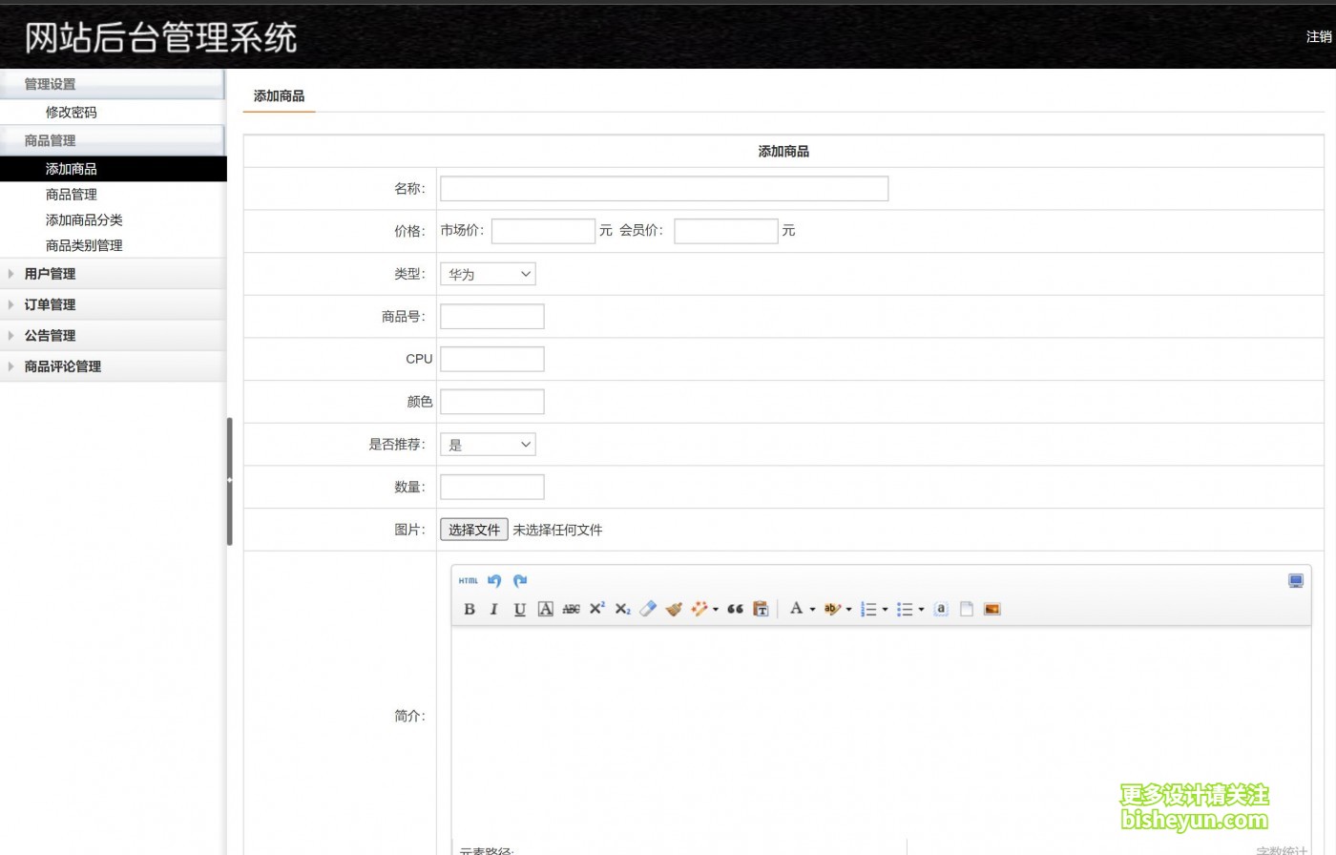Open ordered list style options arrow
Screen dimensions: 1336x855
(885, 610)
